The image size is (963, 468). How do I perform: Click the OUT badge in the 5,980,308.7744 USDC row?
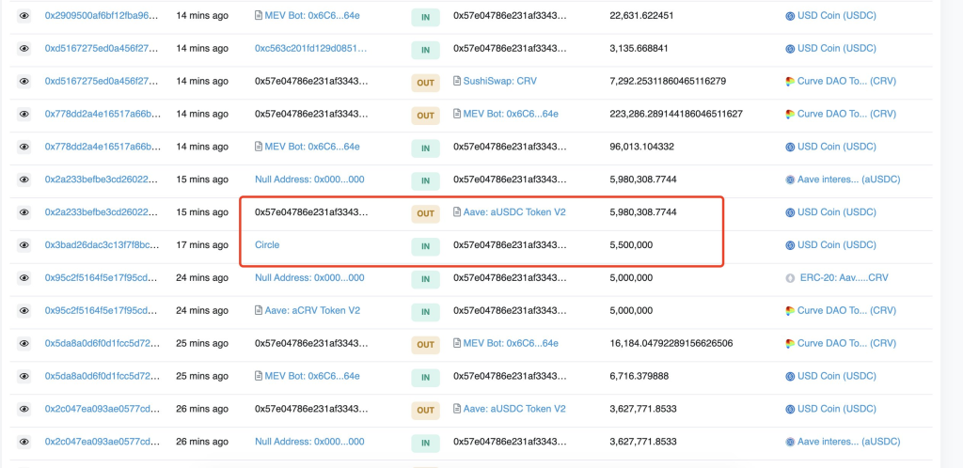(x=426, y=213)
